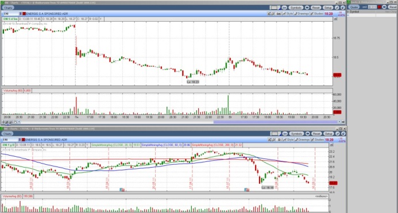Select the Charts tab in the top window
The image size is (398, 213).
coord(8,7)
